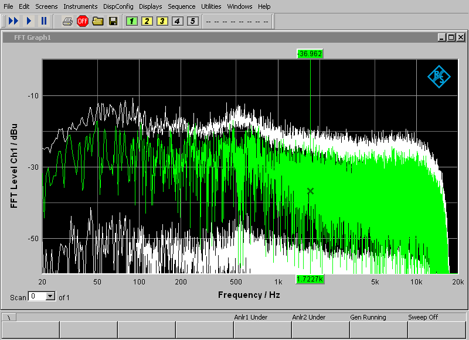Open the Help menu
469x340 pixels.
[x=264, y=6]
